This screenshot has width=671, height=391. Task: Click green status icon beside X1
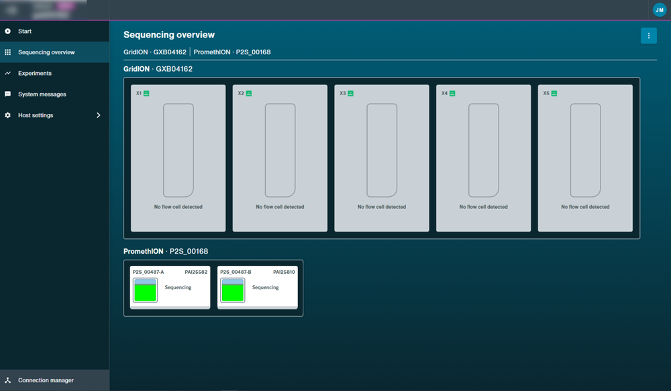point(146,93)
